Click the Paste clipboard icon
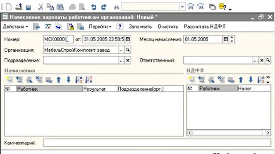Image resolution: width=275 pixels, height=154 pixels. (60, 7)
